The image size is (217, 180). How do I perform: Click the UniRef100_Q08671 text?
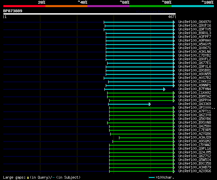195,48
